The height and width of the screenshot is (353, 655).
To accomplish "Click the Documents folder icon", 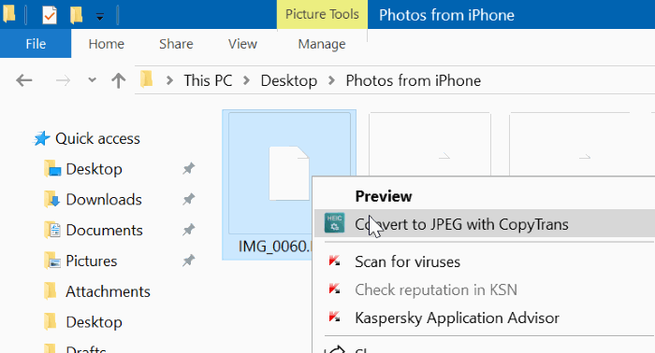I will (52, 230).
